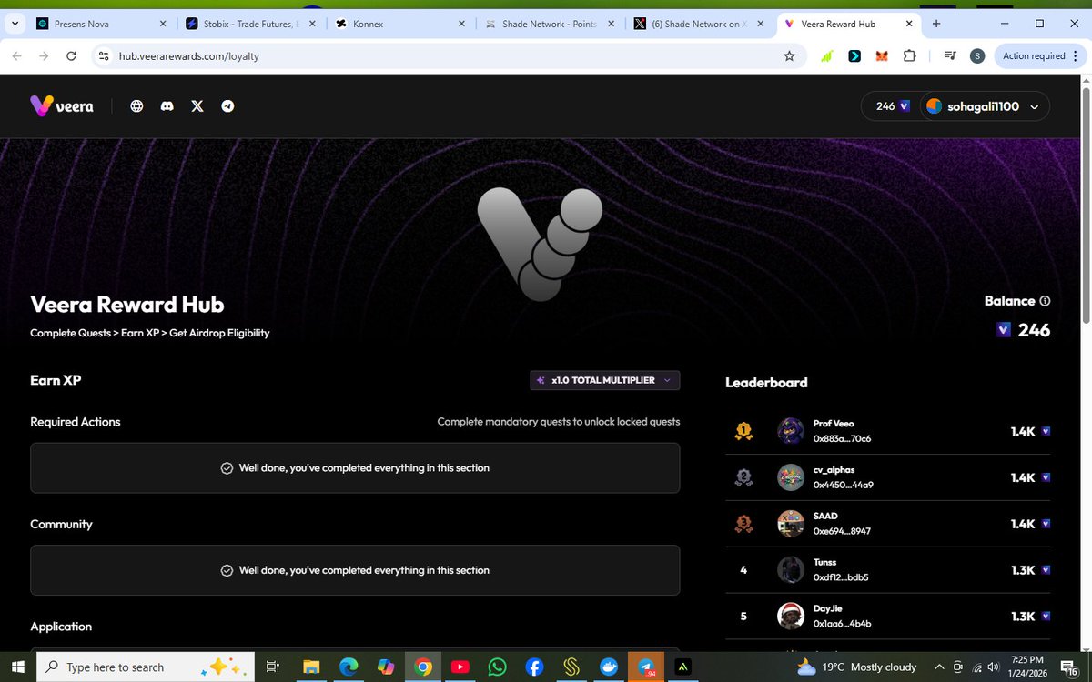The image size is (1092, 682).
Task: View site information icon in address bar
Action: [x=104, y=55]
